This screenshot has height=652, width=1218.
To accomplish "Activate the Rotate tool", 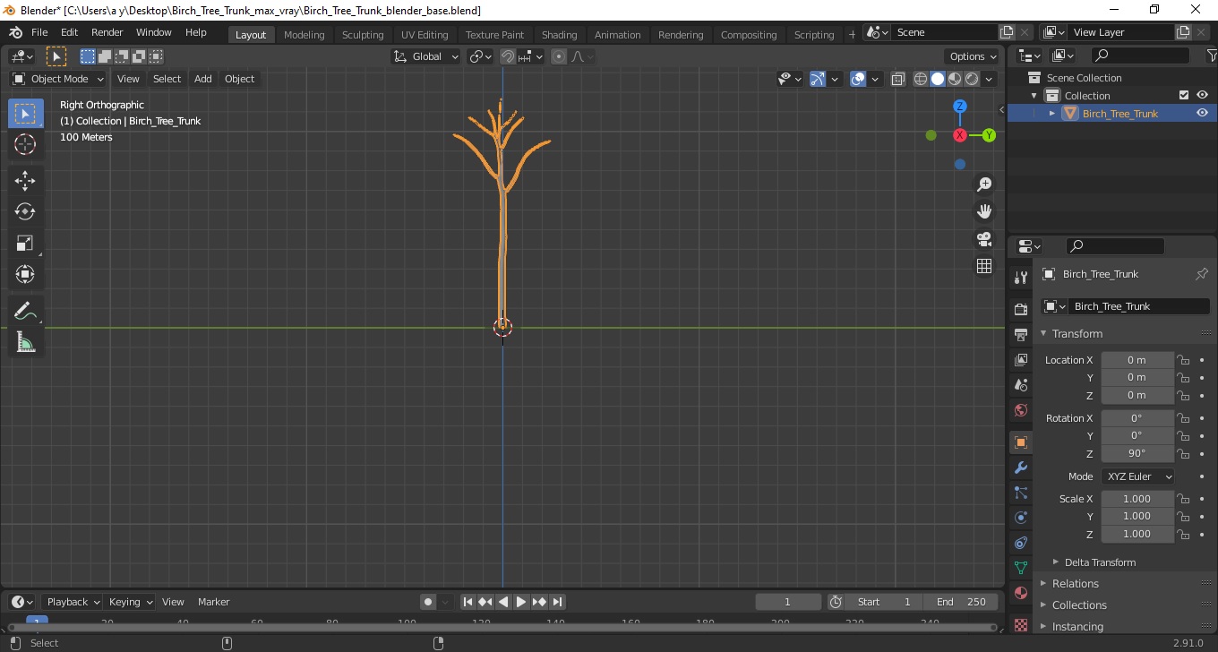I will [25, 211].
